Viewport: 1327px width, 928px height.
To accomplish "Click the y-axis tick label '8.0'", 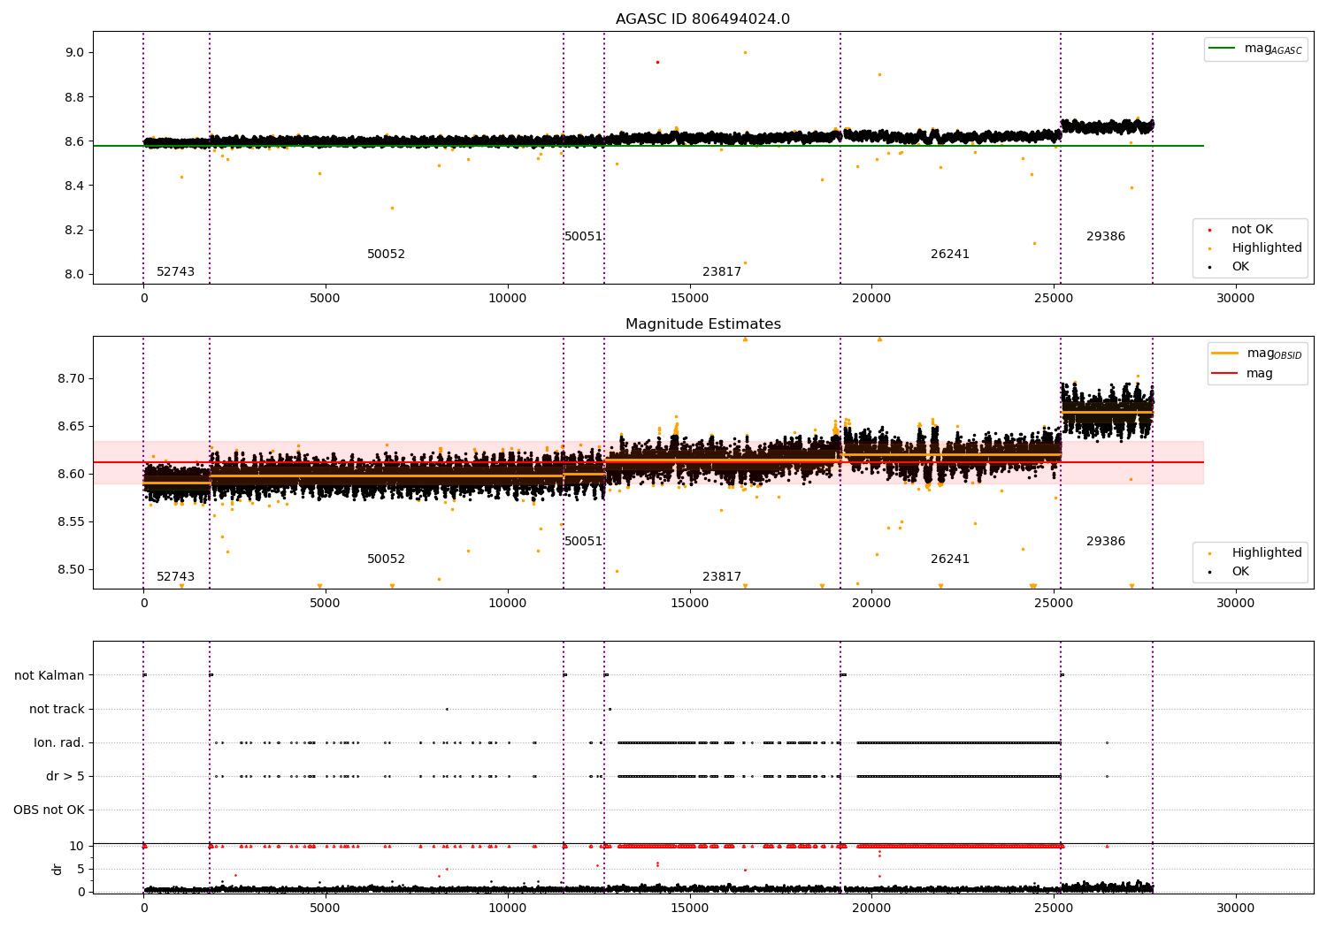I will [x=74, y=274].
